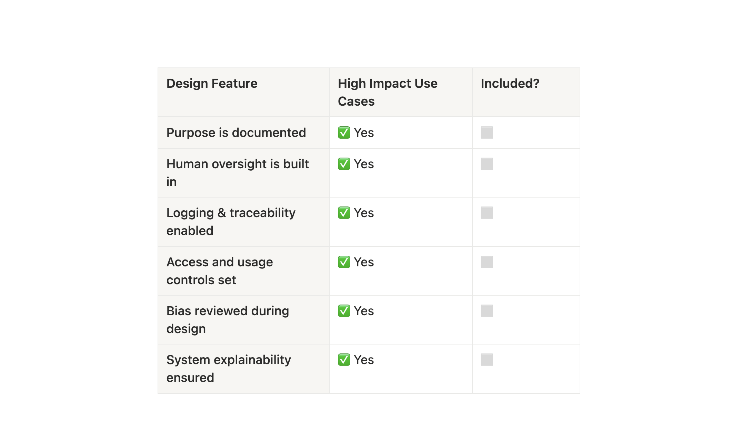The width and height of the screenshot is (731, 446).
Task: Click the Logging & traceability enabled cell
Action: (231, 222)
